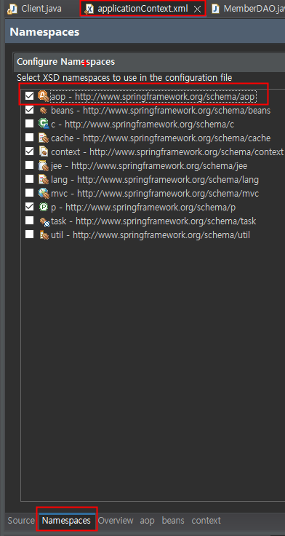The height and width of the screenshot is (536, 285).
Task: Select the util schema row text
Action: coord(150,234)
